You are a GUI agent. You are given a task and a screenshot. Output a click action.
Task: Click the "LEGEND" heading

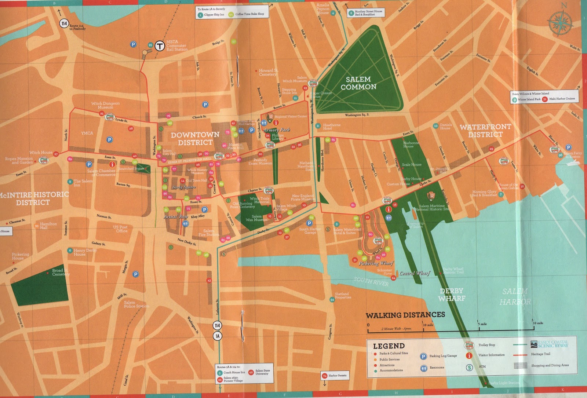point(389,346)
